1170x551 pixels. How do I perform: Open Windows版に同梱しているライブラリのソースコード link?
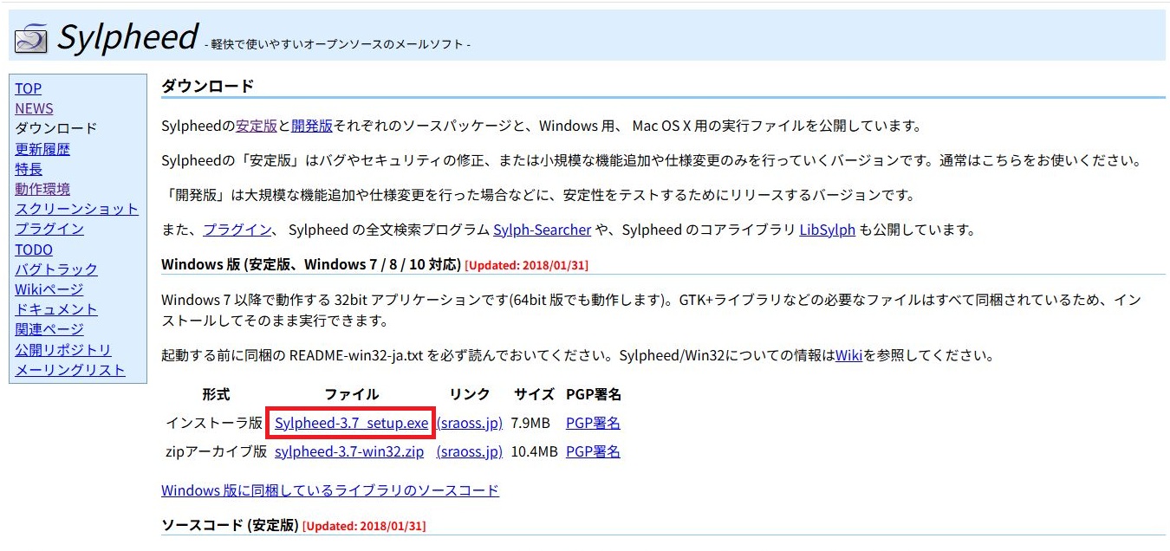click(x=330, y=490)
